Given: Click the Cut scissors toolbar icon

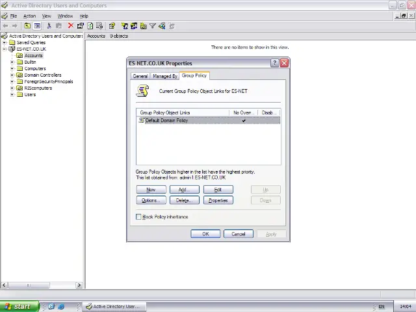Looking at the screenshot, I should [49, 26].
